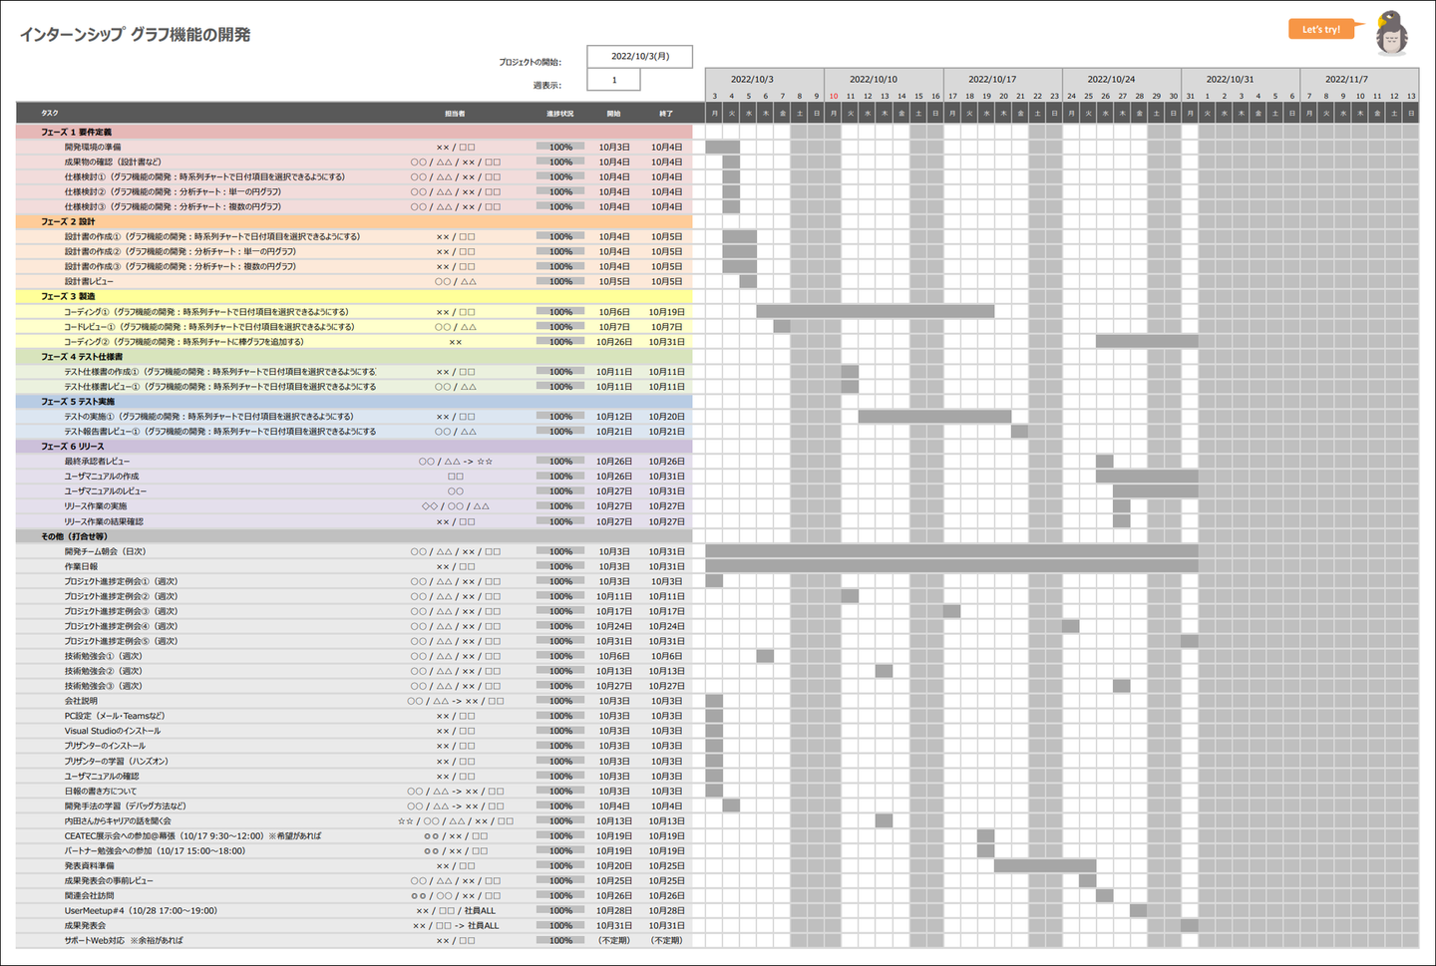Click the Visual Studioのインストール task name
This screenshot has height=966, width=1436.
[113, 731]
